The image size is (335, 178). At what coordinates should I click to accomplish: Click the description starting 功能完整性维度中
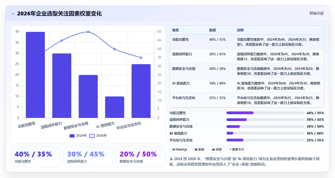point(278,42)
